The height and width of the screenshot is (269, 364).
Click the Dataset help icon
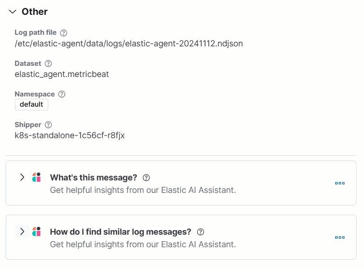[x=48, y=64]
